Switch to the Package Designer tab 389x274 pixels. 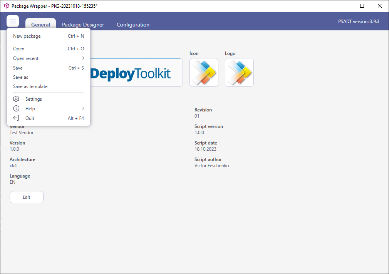[83, 25]
